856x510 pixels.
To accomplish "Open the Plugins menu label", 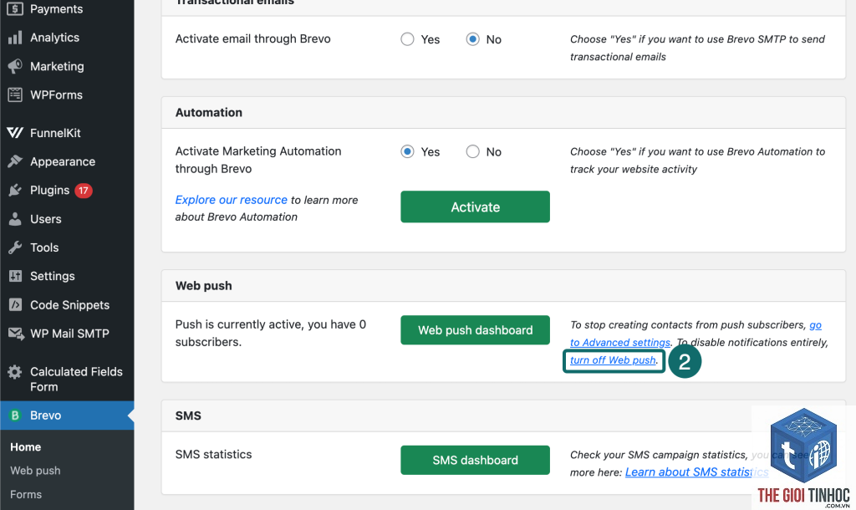I will (x=49, y=190).
